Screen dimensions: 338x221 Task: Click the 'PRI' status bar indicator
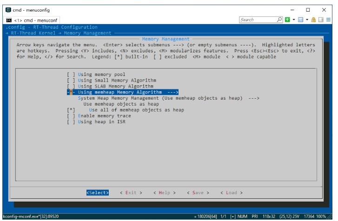click(x=255, y=216)
